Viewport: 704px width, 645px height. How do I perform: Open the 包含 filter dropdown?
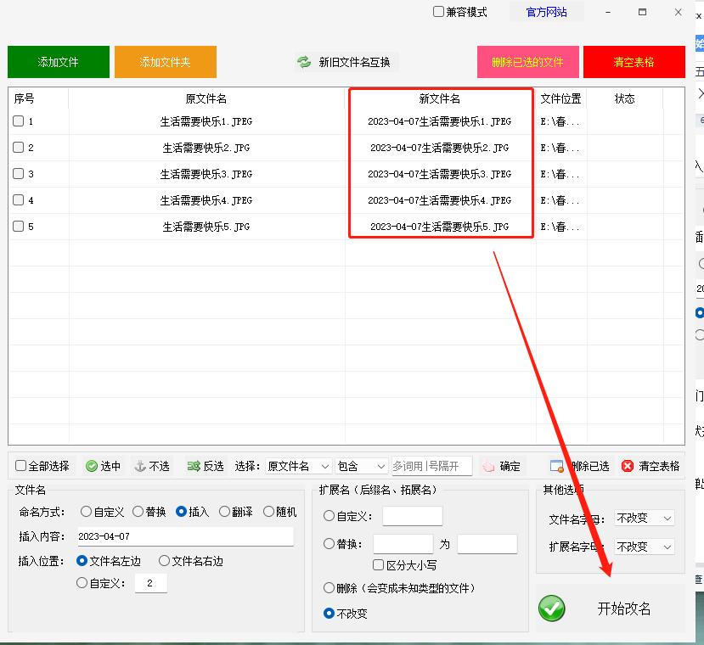361,465
